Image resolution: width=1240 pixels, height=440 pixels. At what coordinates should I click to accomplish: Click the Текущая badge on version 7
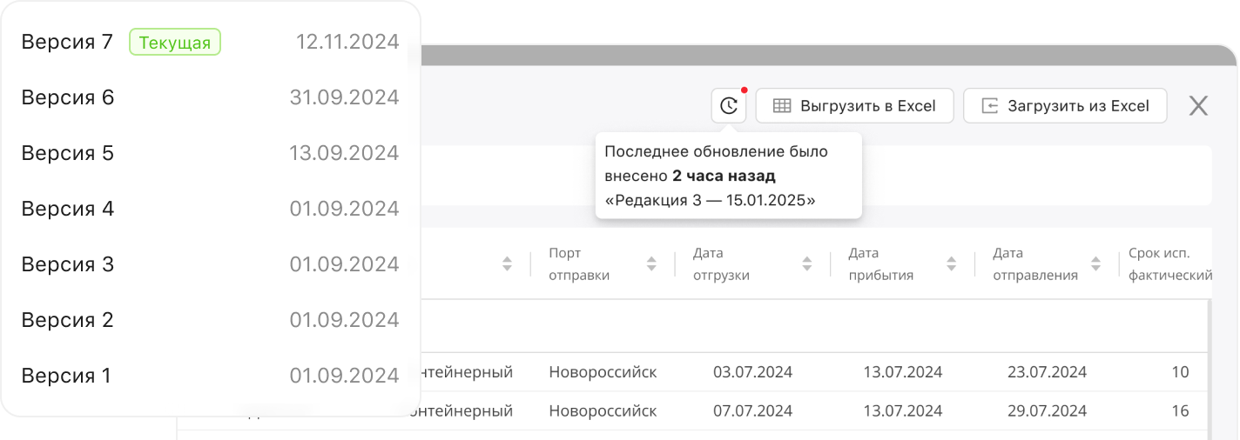pyautogui.click(x=175, y=43)
